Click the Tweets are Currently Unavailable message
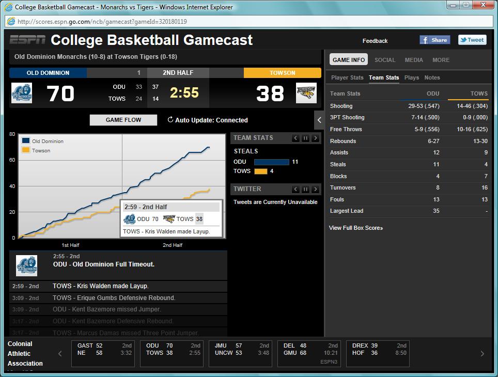 pyautogui.click(x=275, y=202)
